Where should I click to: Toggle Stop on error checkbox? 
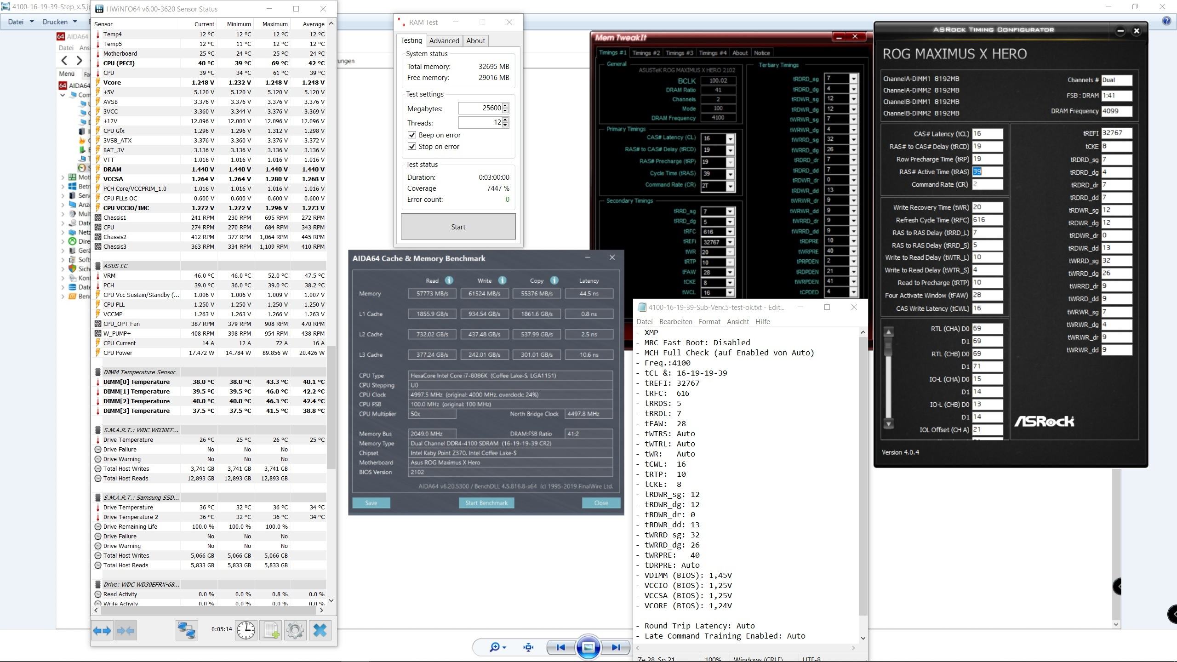click(x=412, y=146)
